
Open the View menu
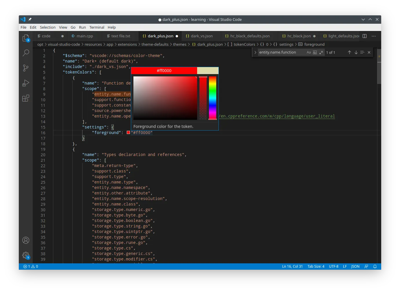click(x=63, y=27)
